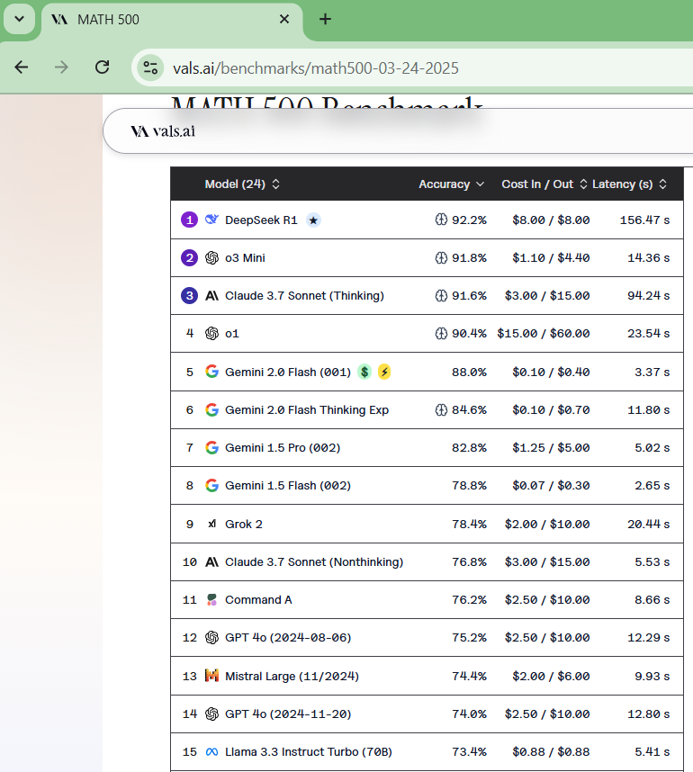Select the MATH 500 browser tab
The image size is (693, 772).
pyautogui.click(x=171, y=21)
